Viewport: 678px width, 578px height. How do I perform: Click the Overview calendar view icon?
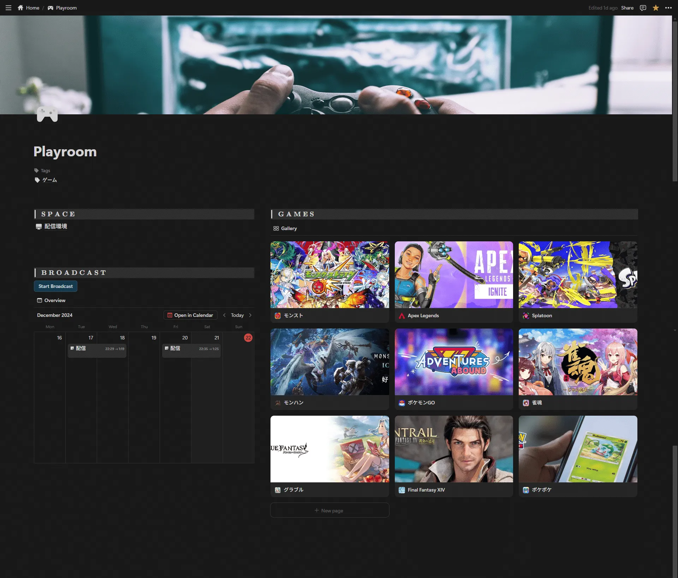(40, 300)
